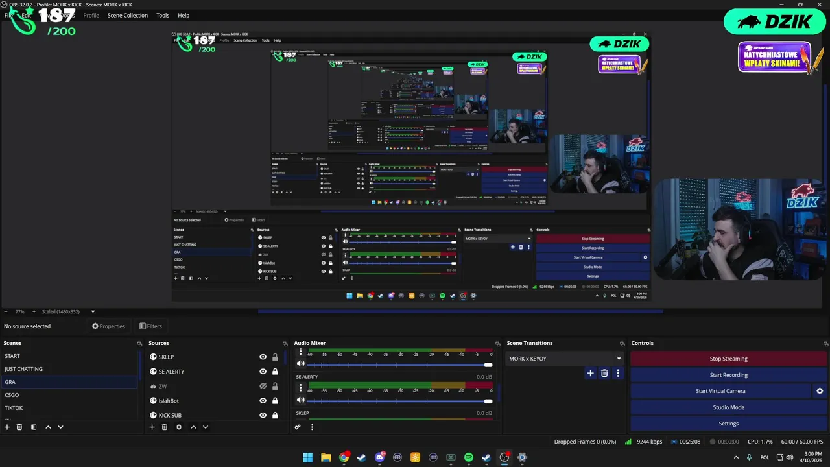830x467 pixels.
Task: Open Spotify from the Windows taskbar
Action: pos(469,457)
